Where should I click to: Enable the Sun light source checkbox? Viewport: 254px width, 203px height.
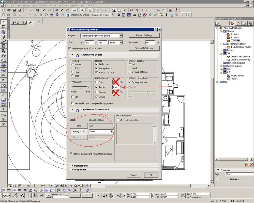point(97,82)
